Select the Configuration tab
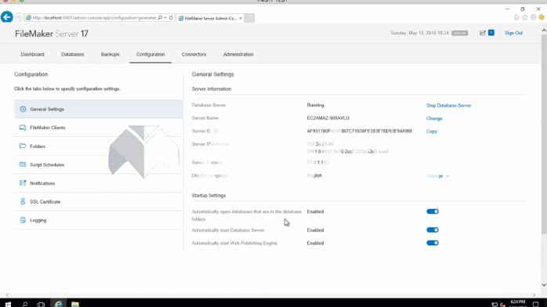 150,54
